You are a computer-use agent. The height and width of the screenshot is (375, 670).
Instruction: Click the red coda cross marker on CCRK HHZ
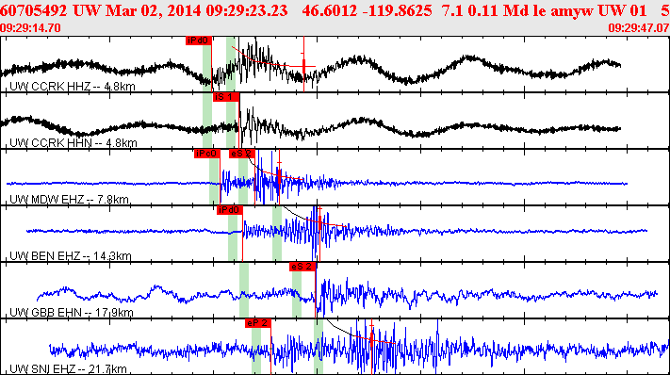303,67
